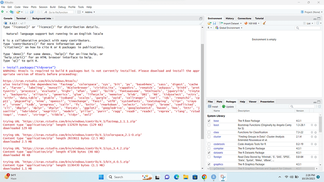The image size is (324, 182).
Task: Open a new R script file
Action: [3, 12]
